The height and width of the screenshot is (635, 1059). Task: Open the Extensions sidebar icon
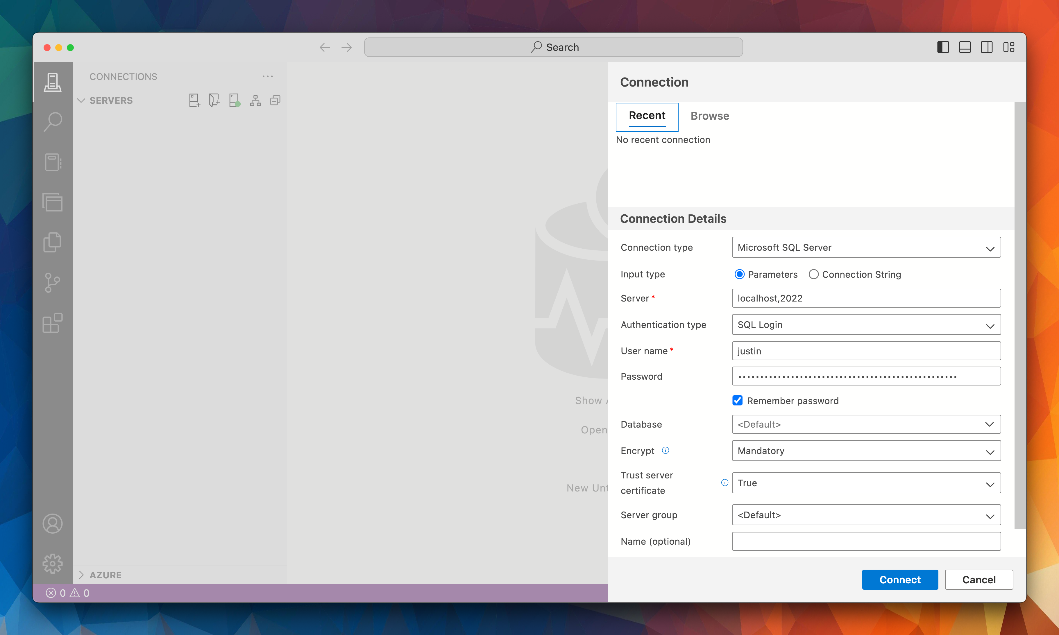point(53,323)
